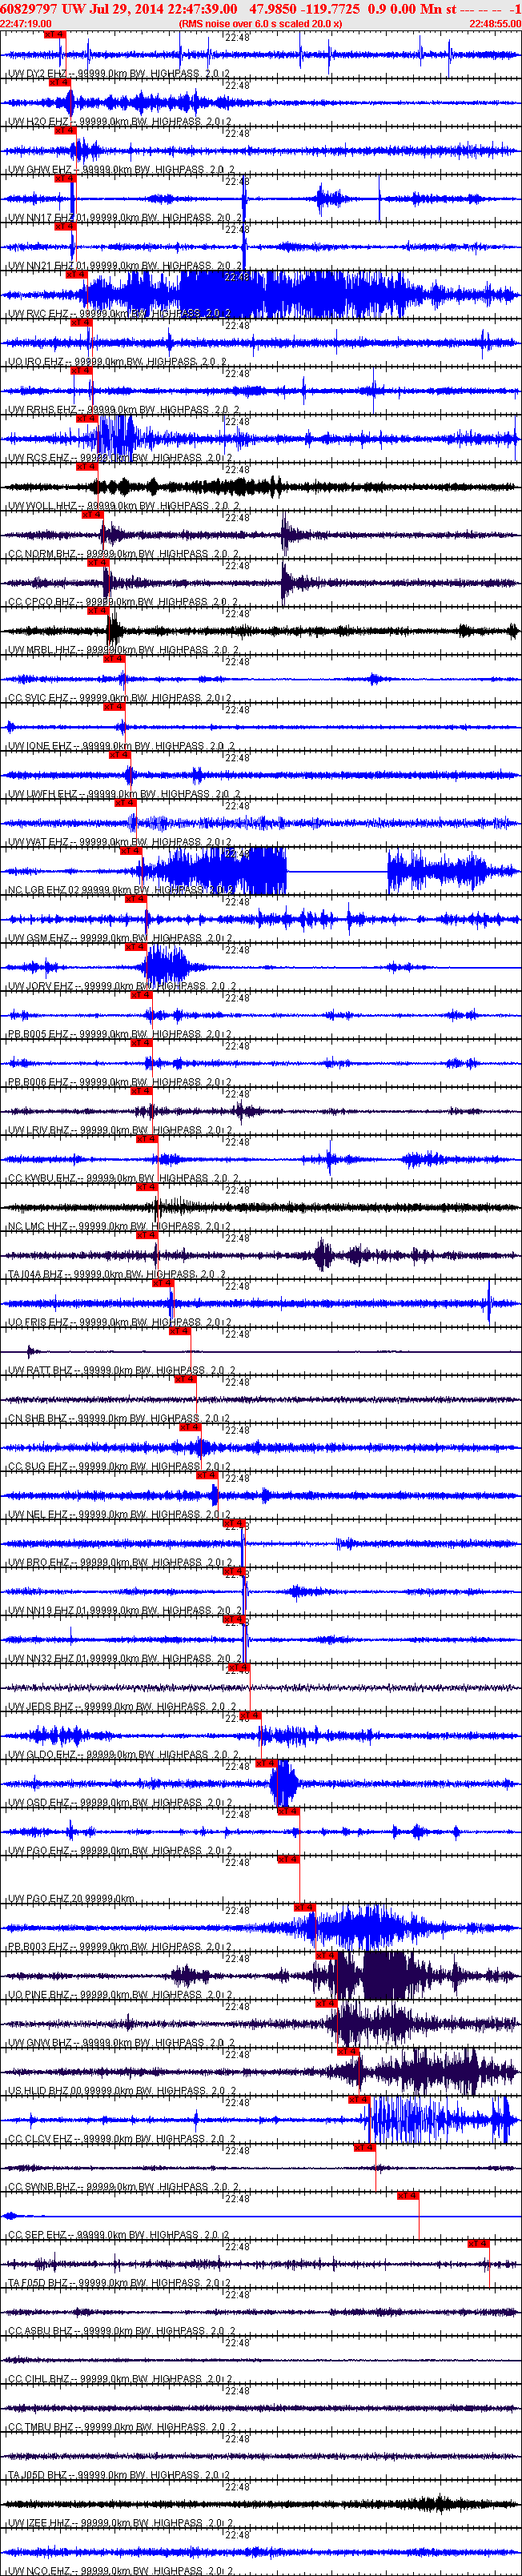Select the UW NN21 EHZ 01 label

[x=124, y=266]
